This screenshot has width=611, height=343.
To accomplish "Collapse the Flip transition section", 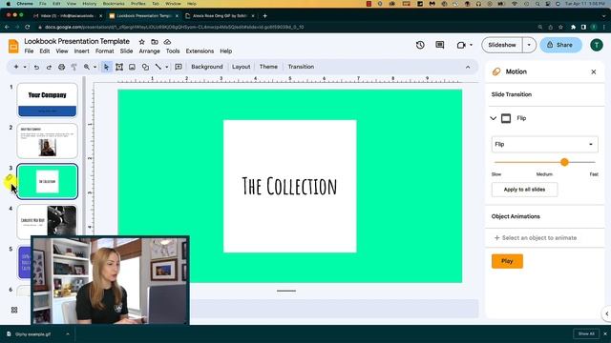I will click(494, 118).
